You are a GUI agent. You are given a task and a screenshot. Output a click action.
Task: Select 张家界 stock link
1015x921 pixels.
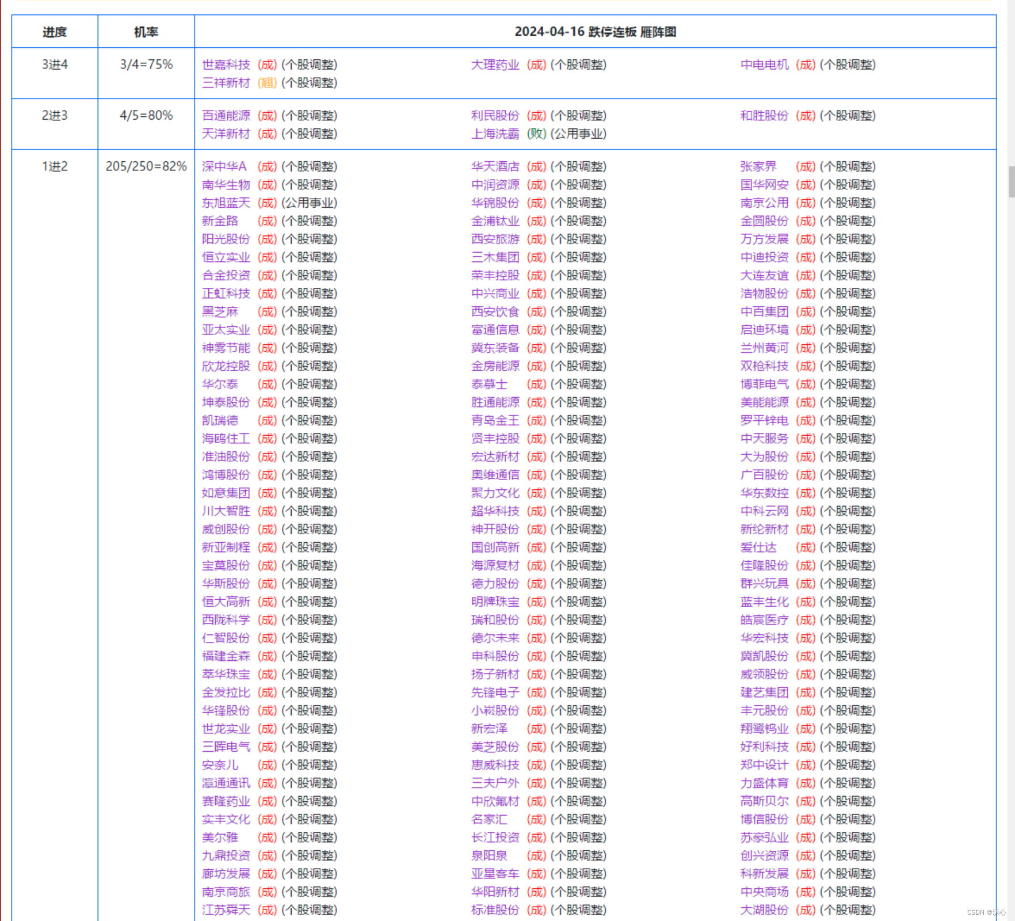point(758,166)
